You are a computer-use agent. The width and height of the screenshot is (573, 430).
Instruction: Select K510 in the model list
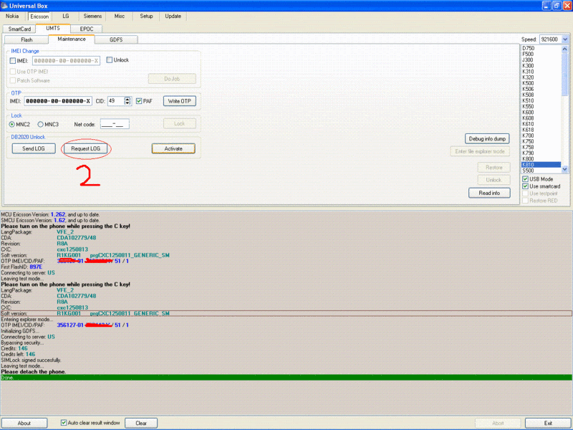[x=541, y=100]
